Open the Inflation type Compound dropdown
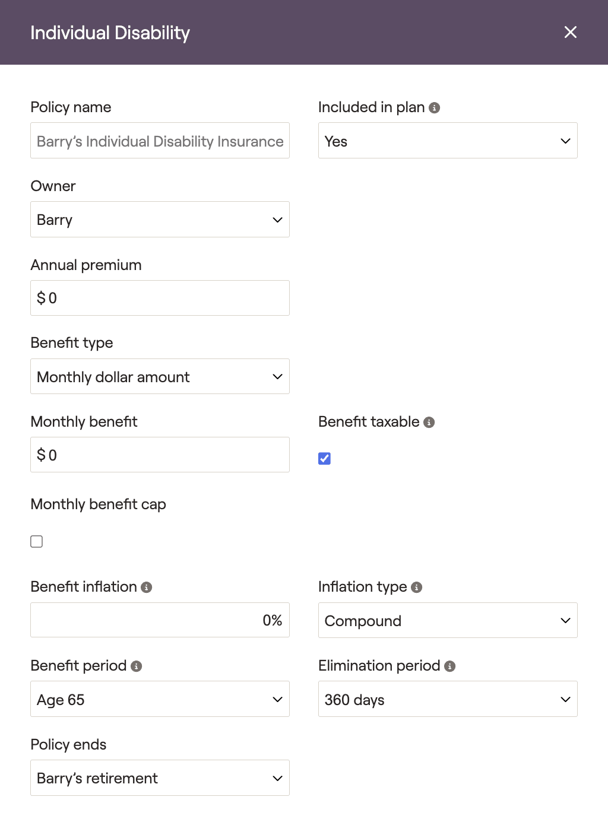 pos(448,620)
